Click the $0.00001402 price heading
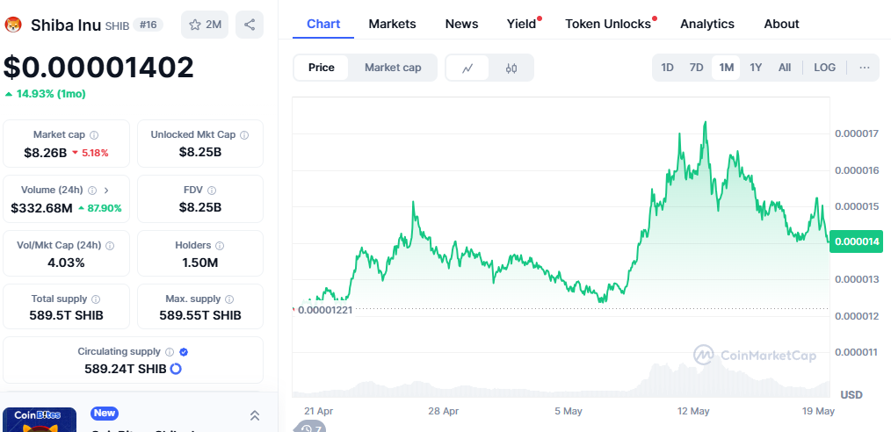The width and height of the screenshot is (891, 432). [x=98, y=67]
